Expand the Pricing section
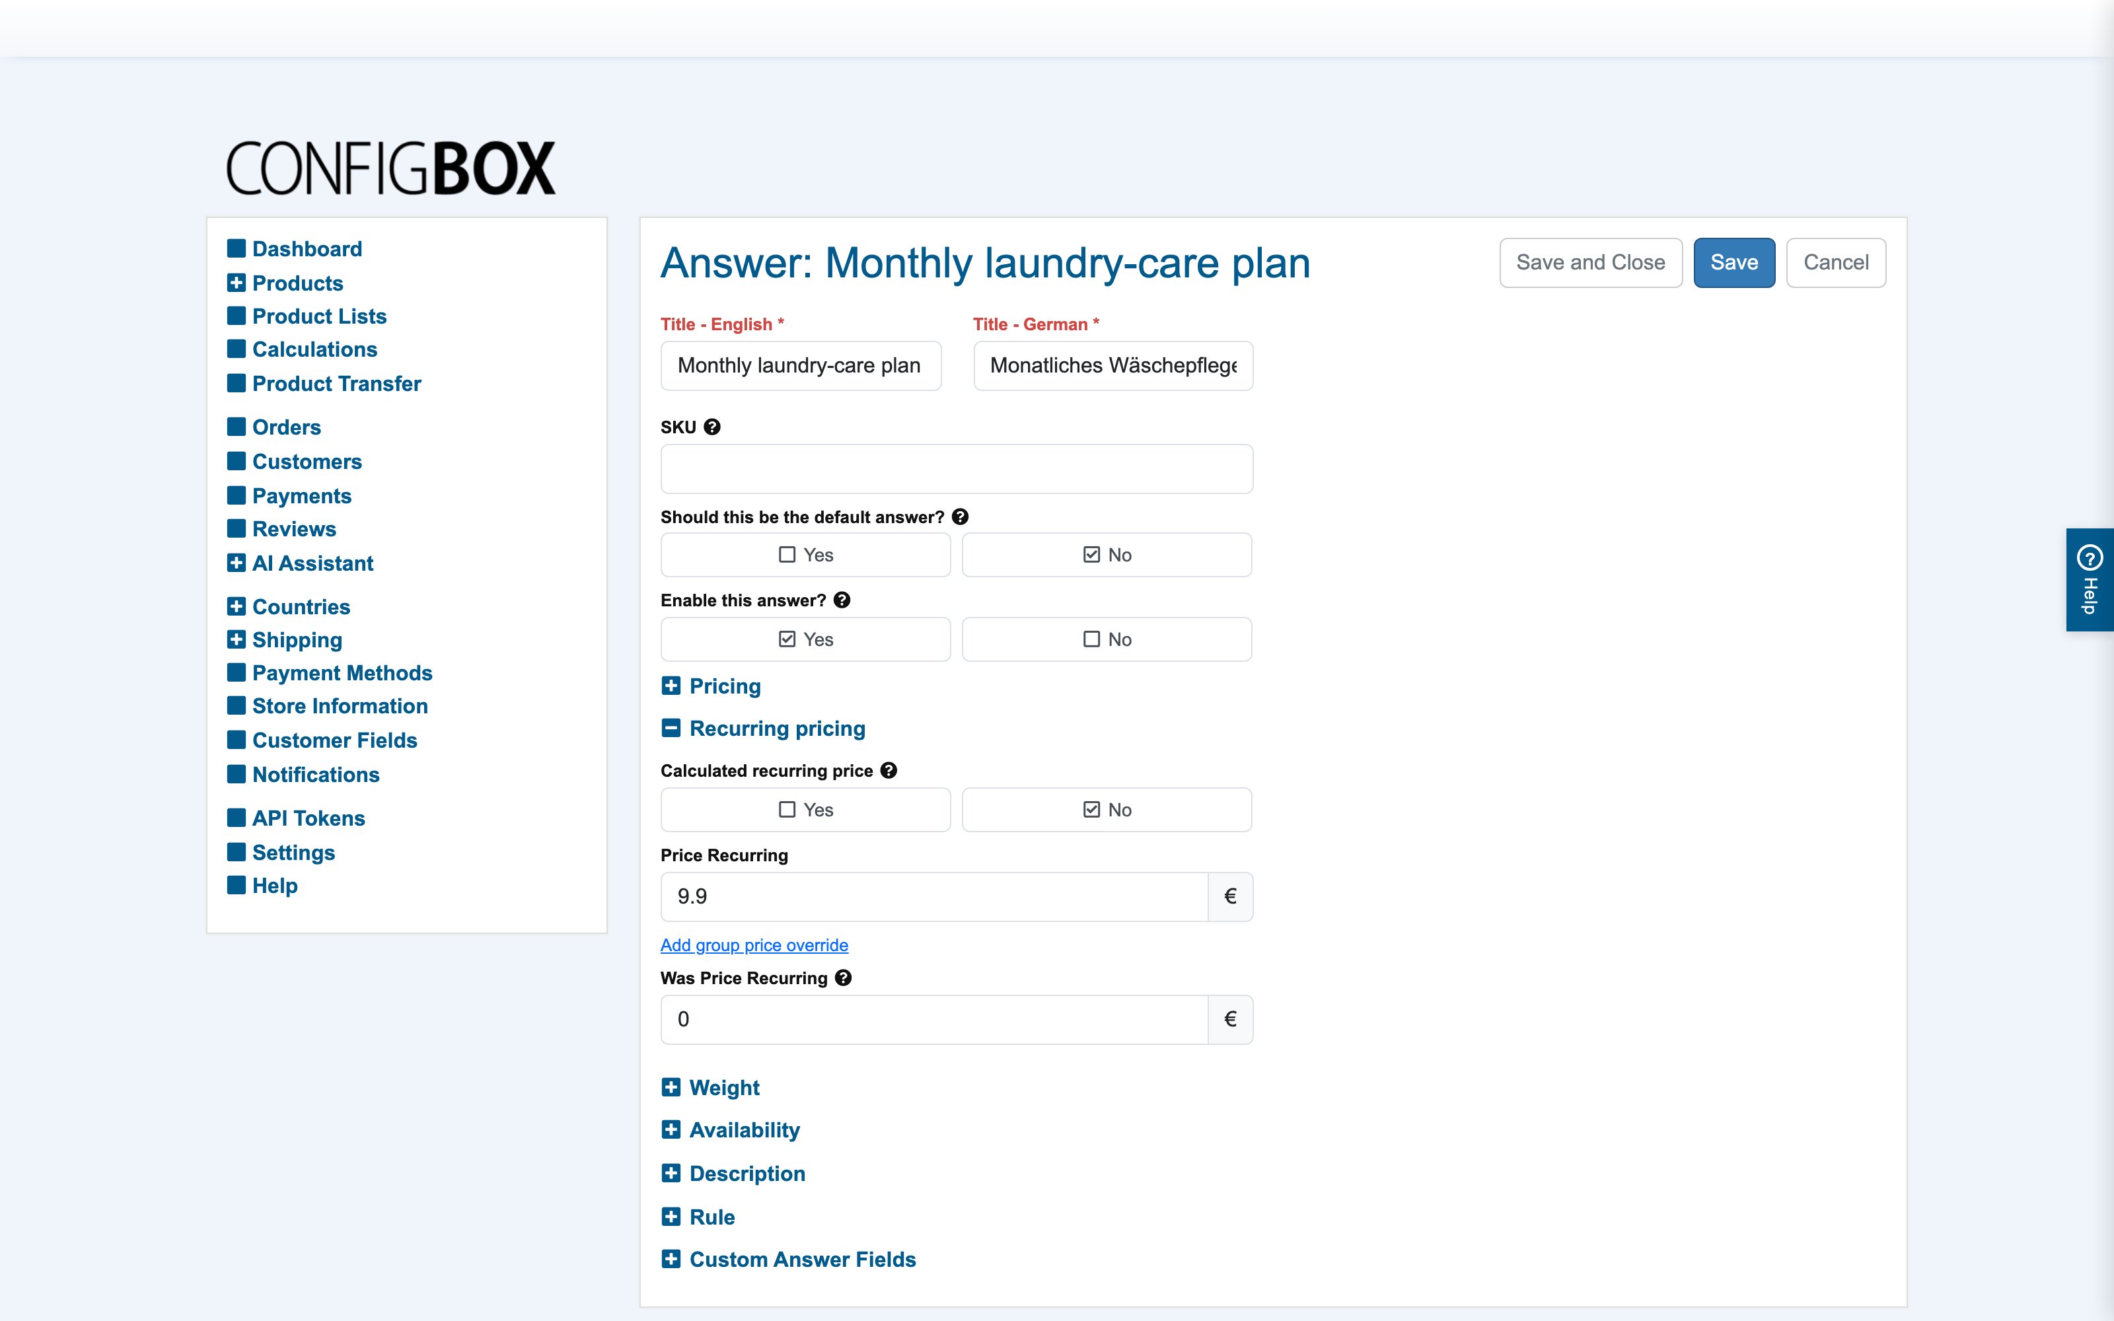2114x1321 pixels. pos(711,686)
